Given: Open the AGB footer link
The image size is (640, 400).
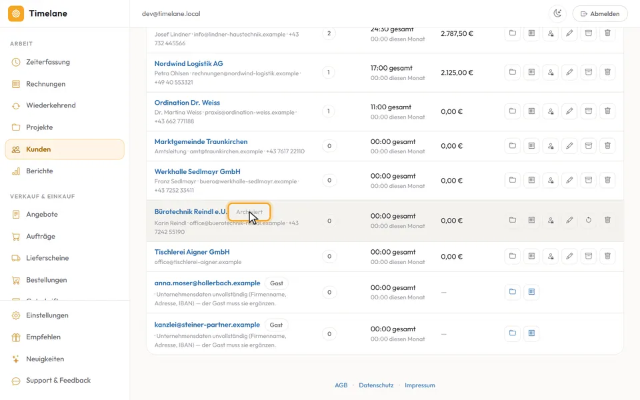Looking at the screenshot, I should coord(341,385).
